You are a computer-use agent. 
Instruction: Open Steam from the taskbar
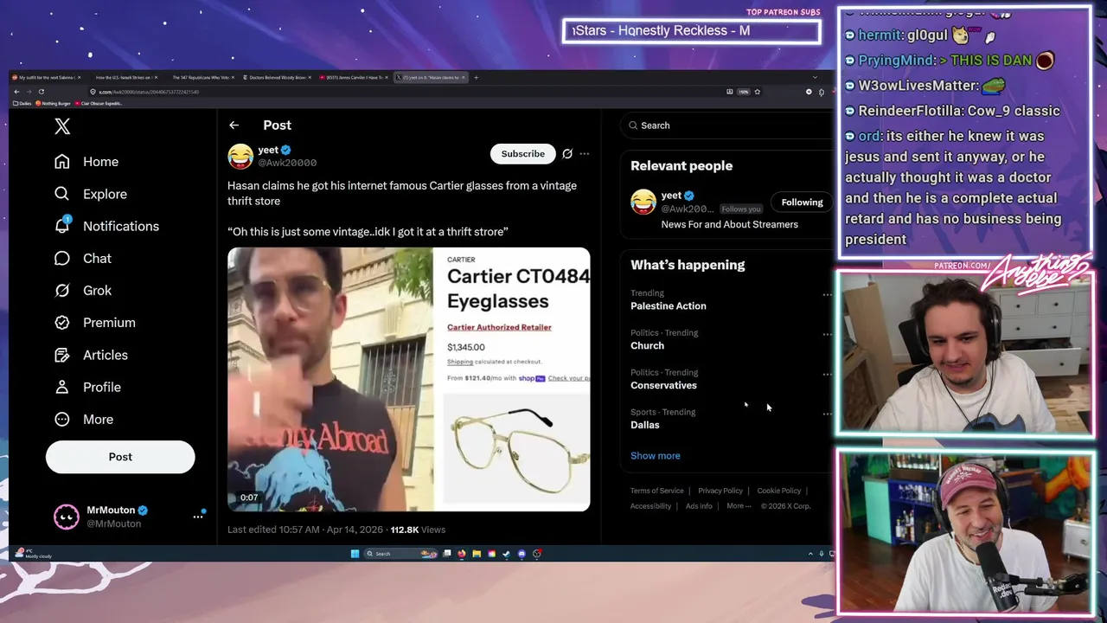tap(506, 554)
